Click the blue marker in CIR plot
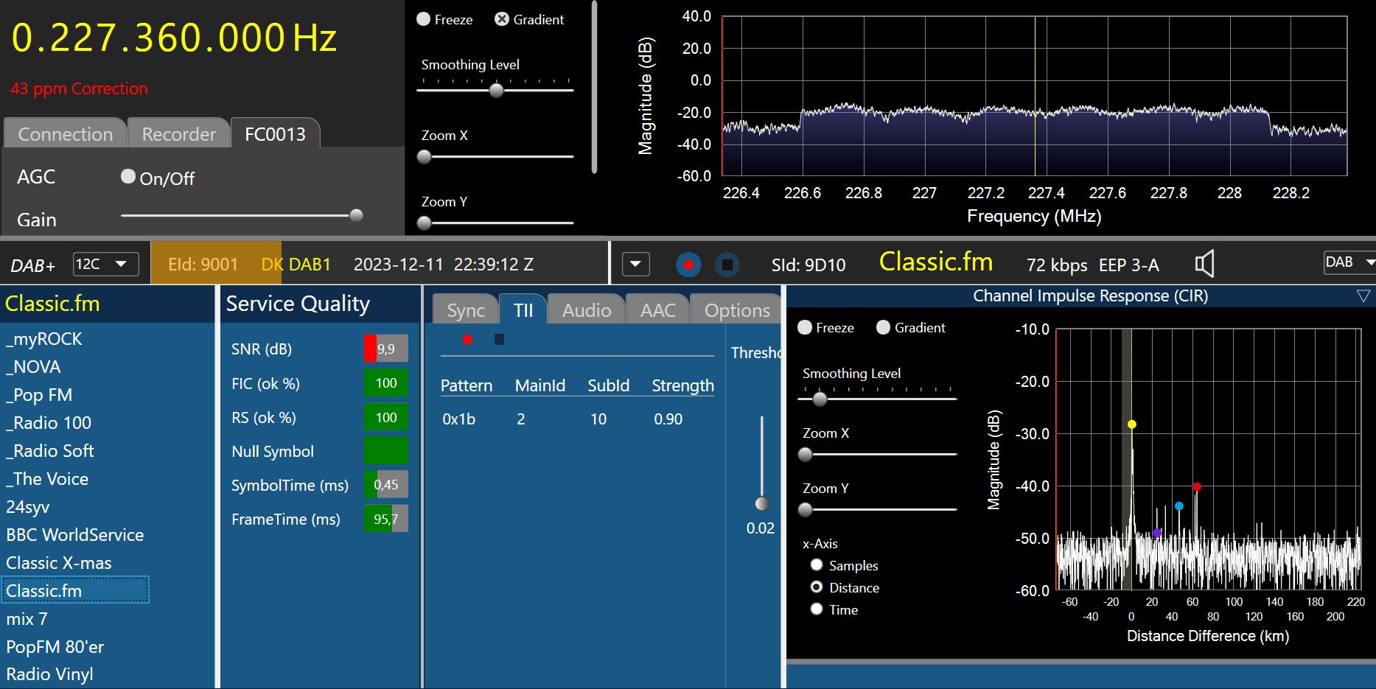The height and width of the screenshot is (689, 1376). click(x=1179, y=506)
